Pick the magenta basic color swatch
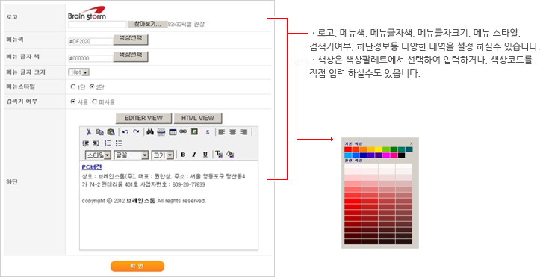540x277 pixels. (386, 155)
